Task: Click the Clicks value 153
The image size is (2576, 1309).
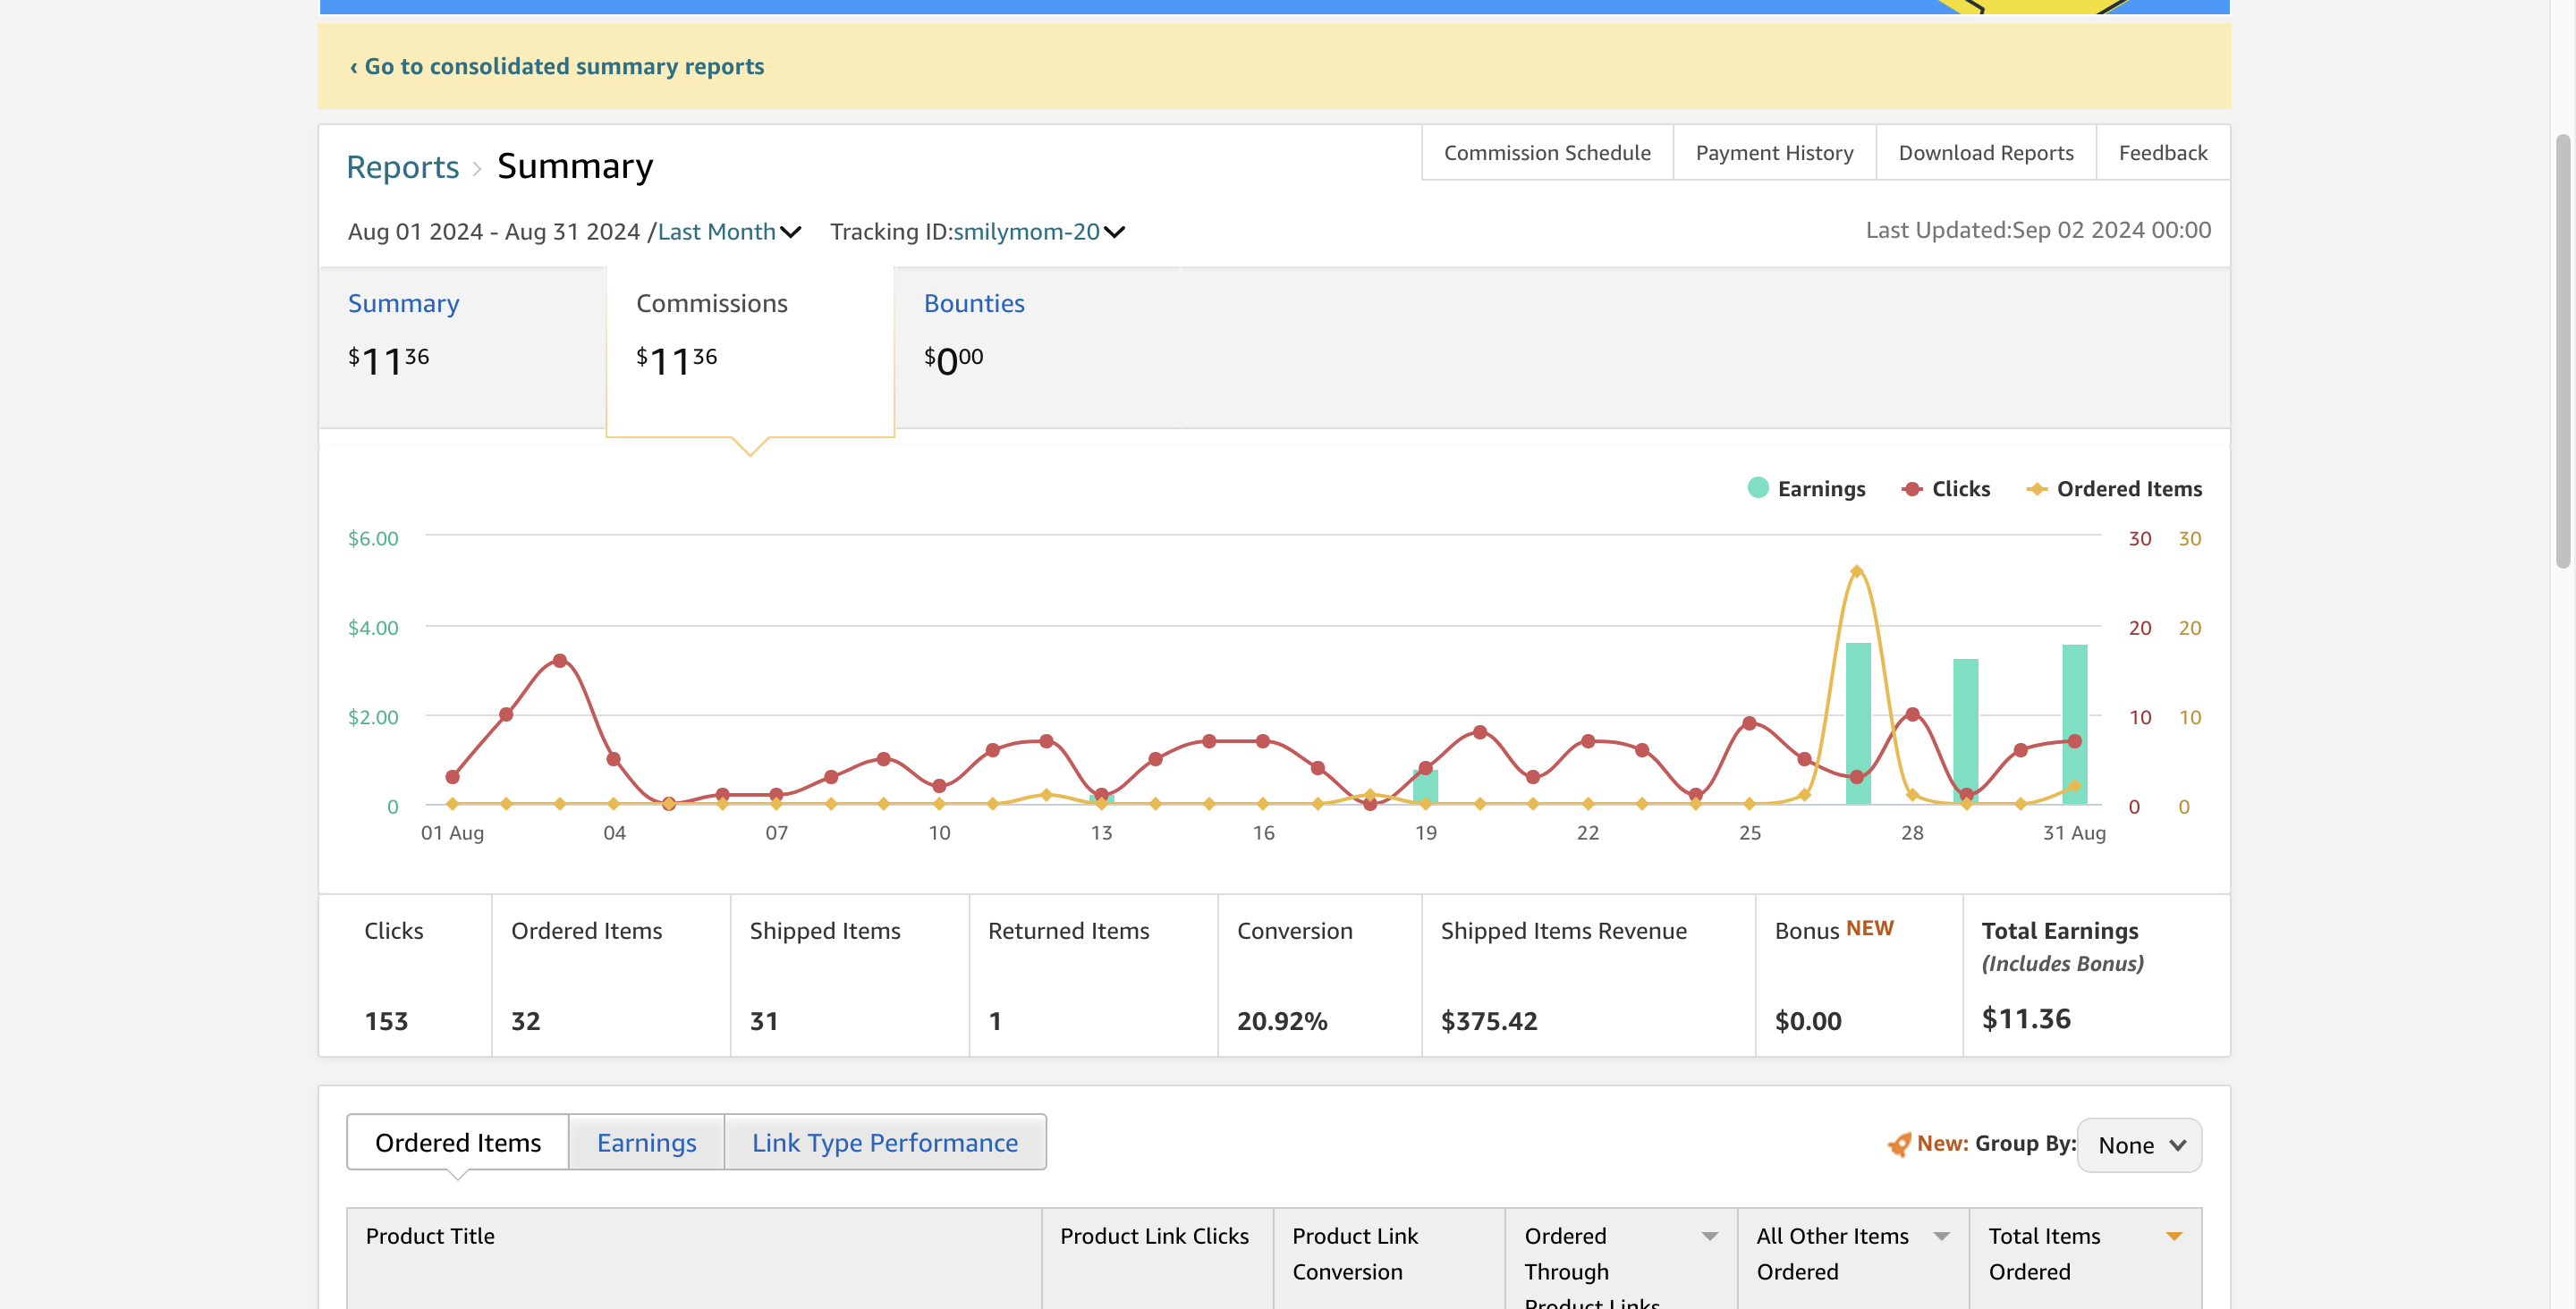Action: (386, 1021)
